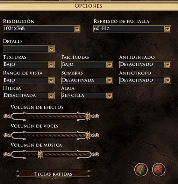Expand the Sombras dropdown
Screen dimensions: 178x184
(109, 80)
